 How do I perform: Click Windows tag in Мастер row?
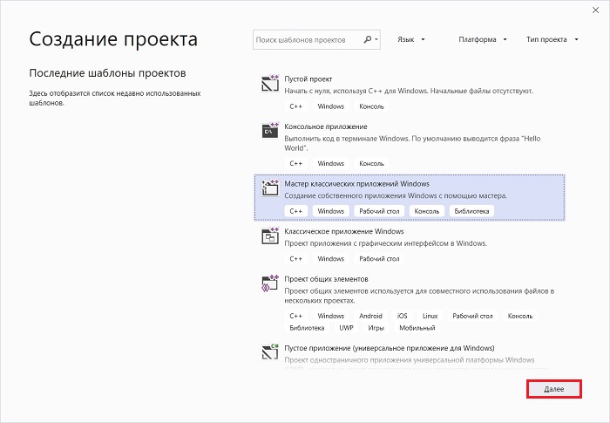click(x=330, y=211)
